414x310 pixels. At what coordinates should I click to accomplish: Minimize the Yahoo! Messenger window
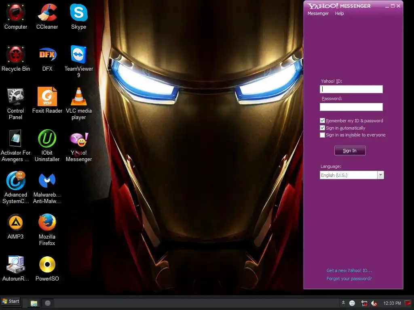pos(387,6)
